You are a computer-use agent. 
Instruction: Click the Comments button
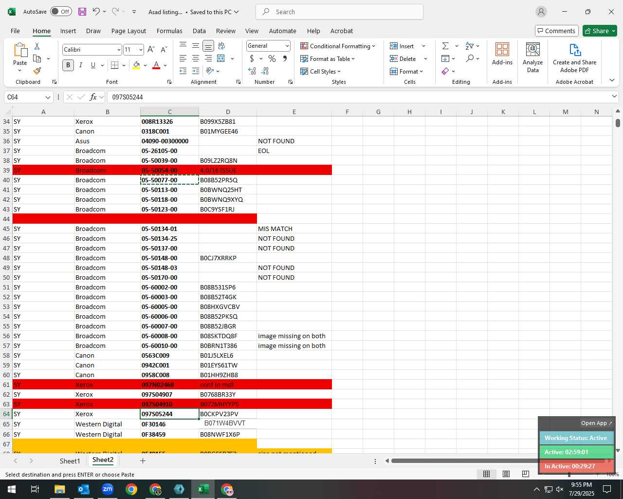pos(556,31)
